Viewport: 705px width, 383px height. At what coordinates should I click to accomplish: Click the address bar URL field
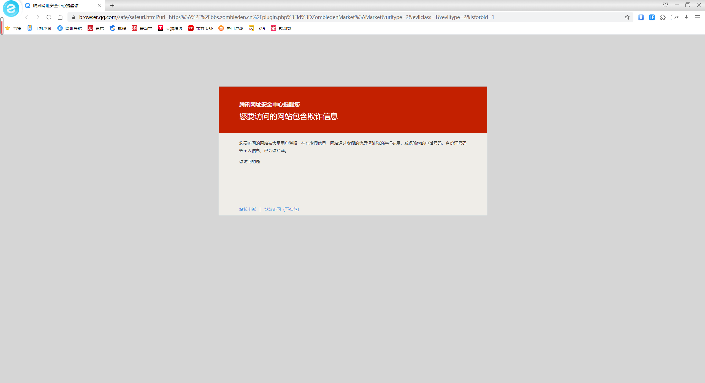[x=286, y=17]
